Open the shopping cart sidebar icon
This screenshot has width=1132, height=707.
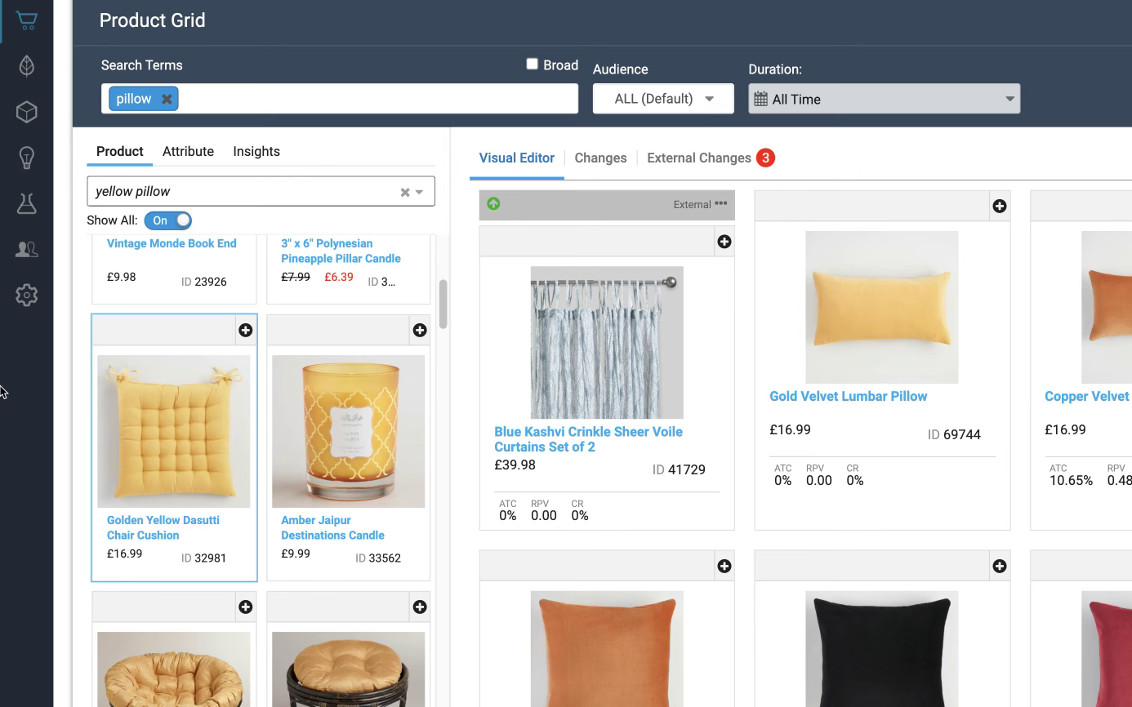coord(27,21)
